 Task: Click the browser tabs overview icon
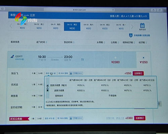coord(159,10)
